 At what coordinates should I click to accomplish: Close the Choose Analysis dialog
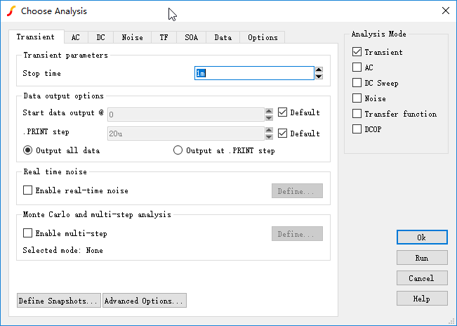coord(445,11)
